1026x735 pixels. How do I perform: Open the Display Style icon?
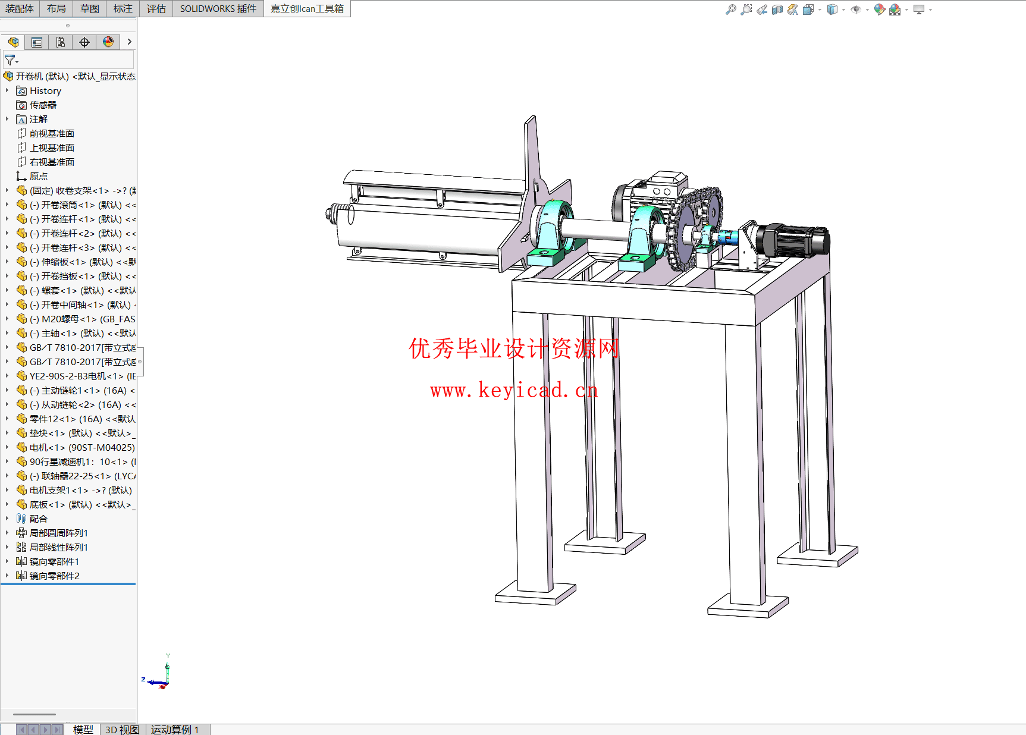pyautogui.click(x=832, y=10)
